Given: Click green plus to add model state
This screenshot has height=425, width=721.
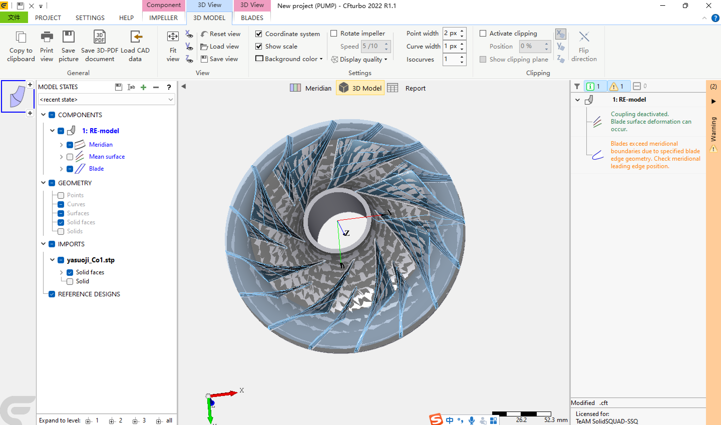Looking at the screenshot, I should 143,87.
